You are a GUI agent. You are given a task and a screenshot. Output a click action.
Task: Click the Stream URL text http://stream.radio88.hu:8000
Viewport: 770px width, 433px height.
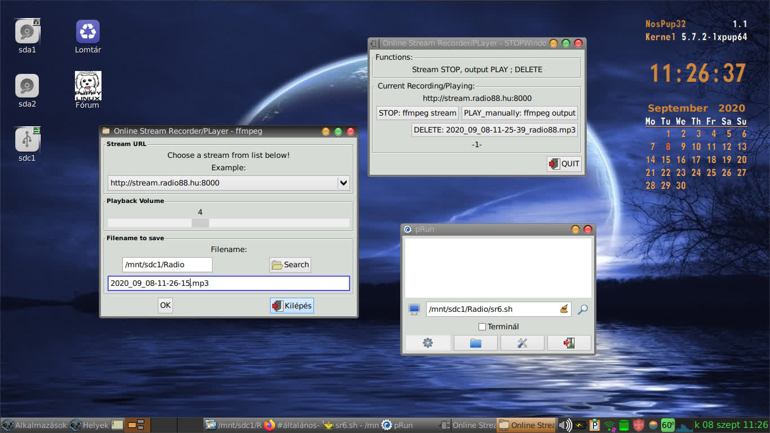[165, 183]
